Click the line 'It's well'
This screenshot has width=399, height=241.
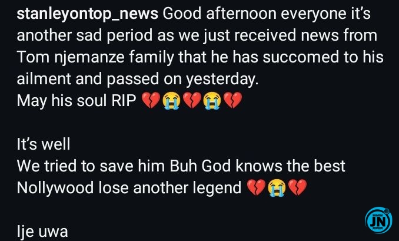pyautogui.click(x=44, y=144)
